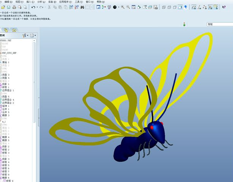This screenshot has width=233, height=182.
Task: Open the 插入 menu
Action: click(x=28, y=2)
